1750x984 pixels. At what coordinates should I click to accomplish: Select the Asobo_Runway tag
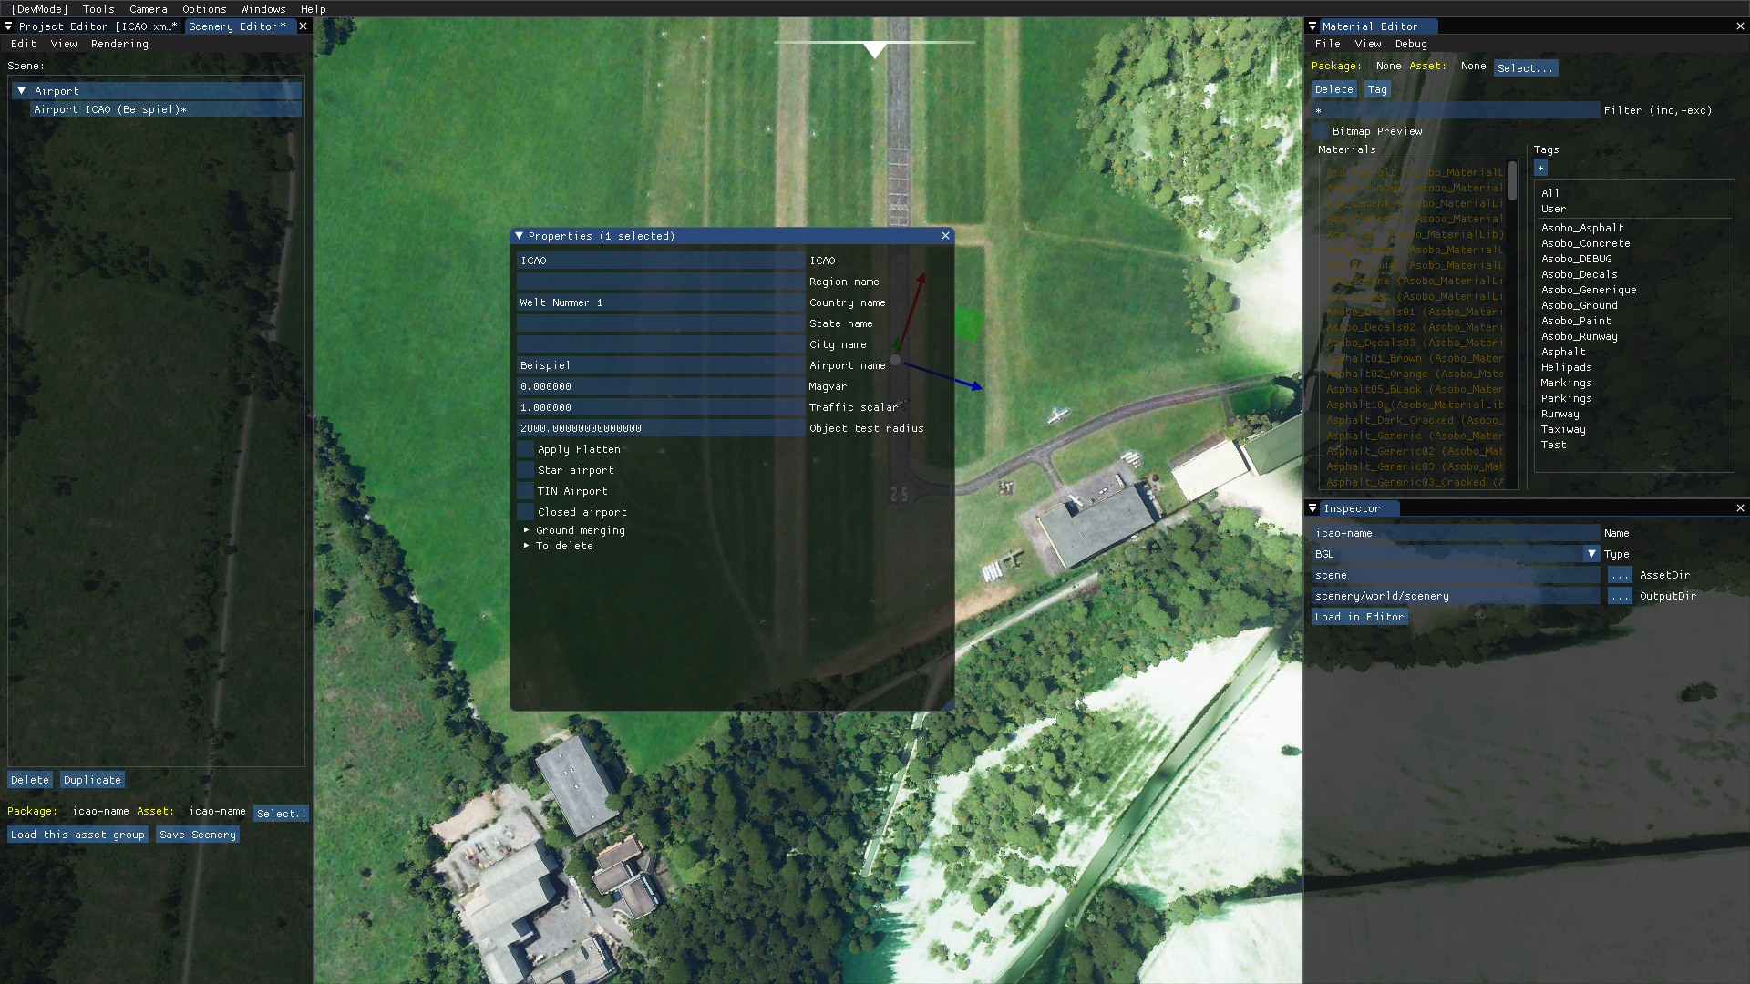(x=1580, y=336)
